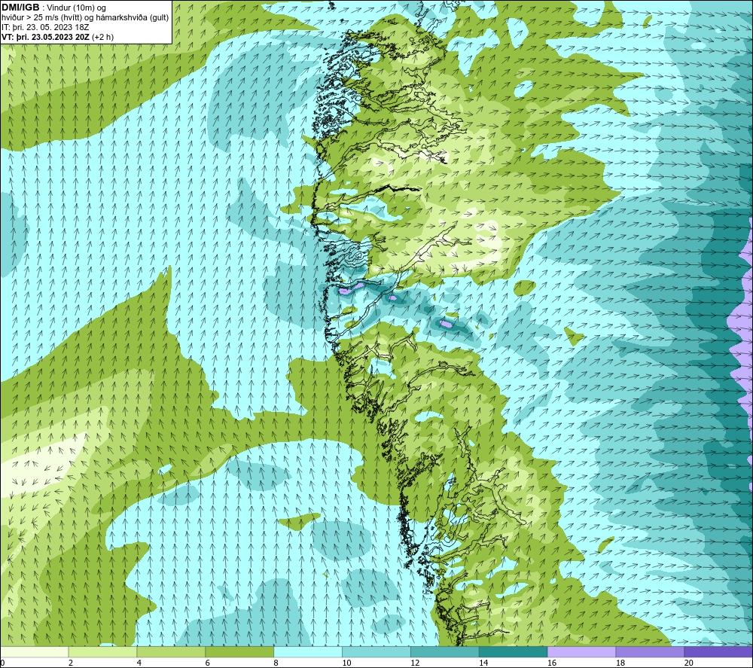Viewport: 753px width, 668px height.
Task: Click the '8' scale label
Action: [x=276, y=663]
